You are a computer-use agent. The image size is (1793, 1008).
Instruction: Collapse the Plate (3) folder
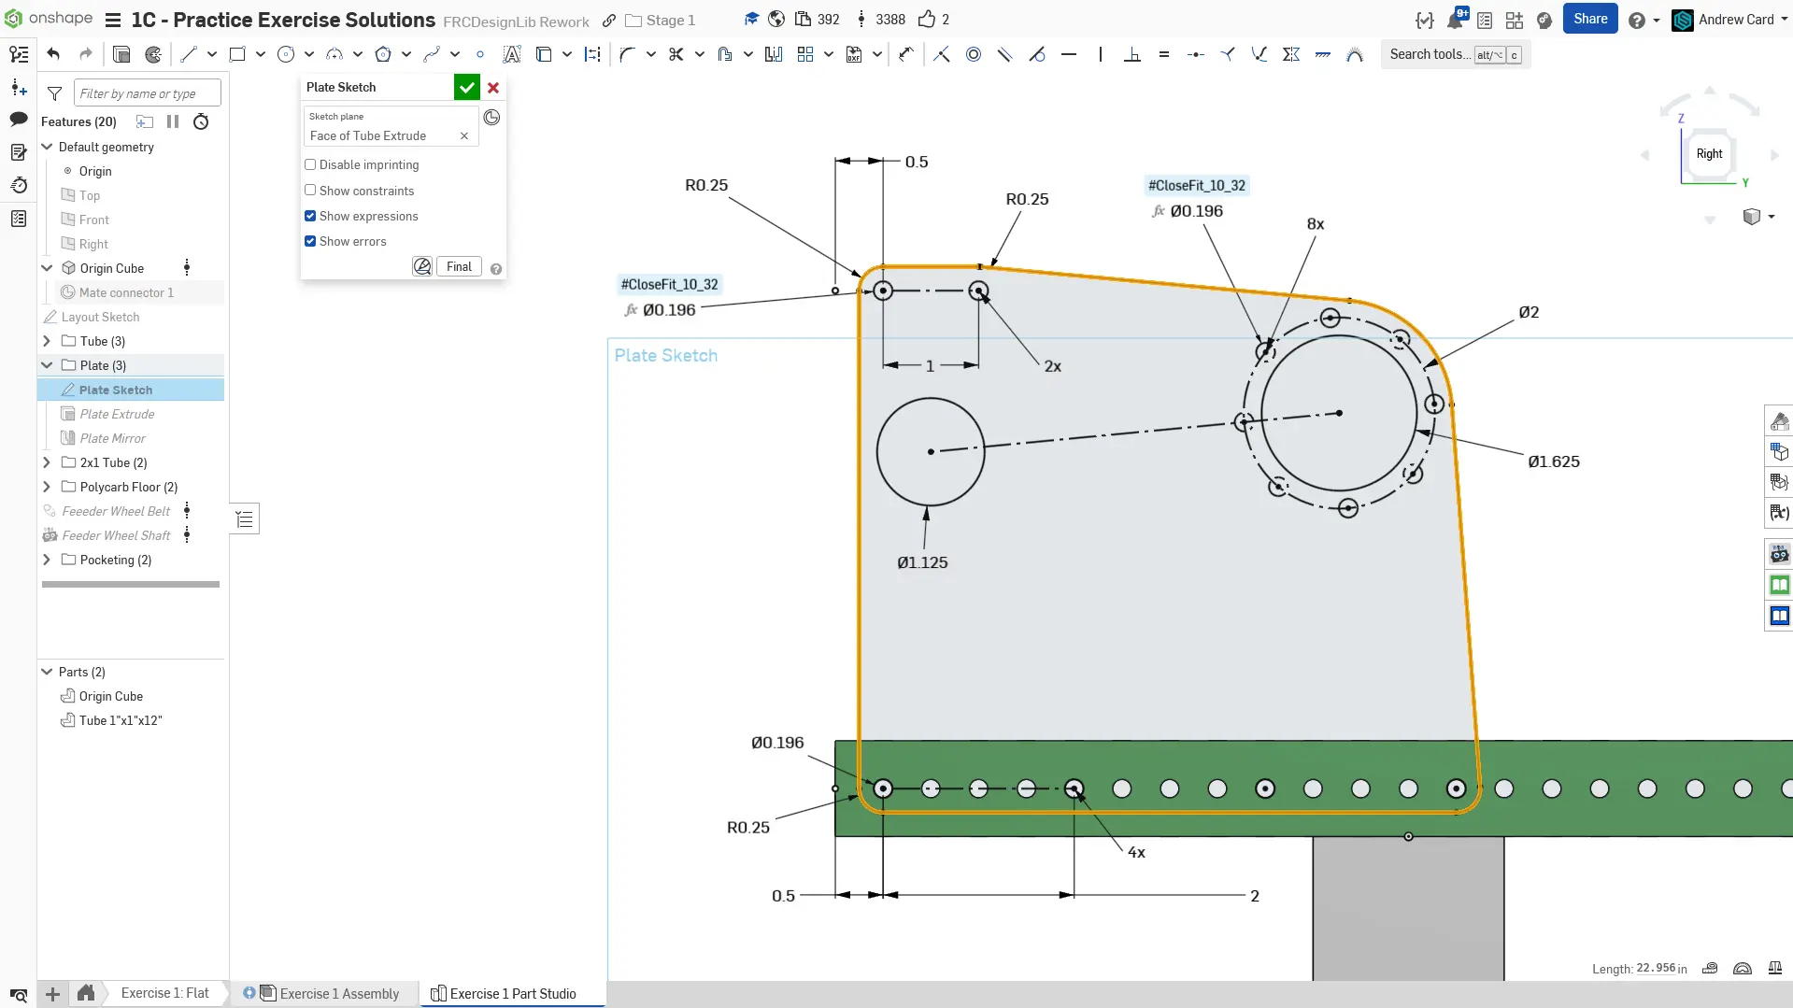coord(47,365)
